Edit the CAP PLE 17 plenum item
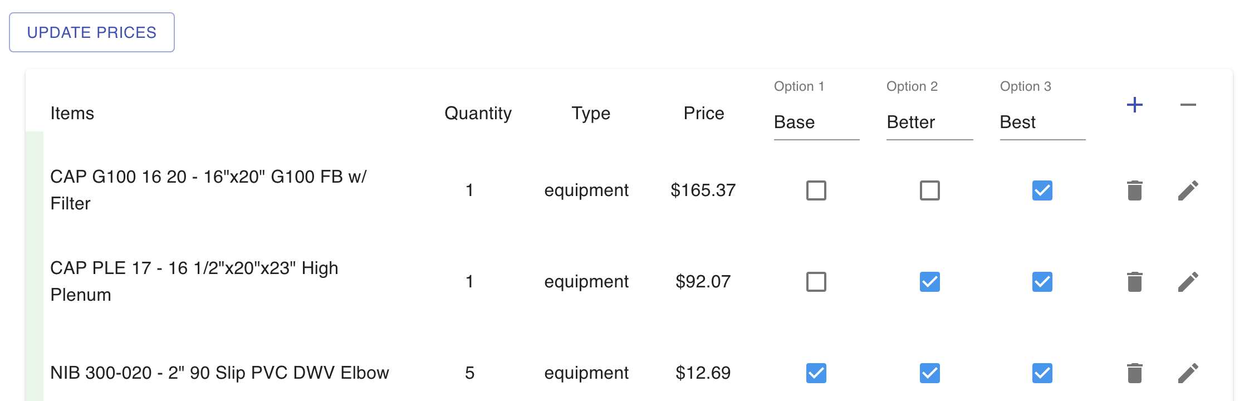Viewport: 1254px width, 401px height. [1188, 282]
